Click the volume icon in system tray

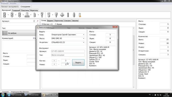pyautogui.click(x=161, y=95)
